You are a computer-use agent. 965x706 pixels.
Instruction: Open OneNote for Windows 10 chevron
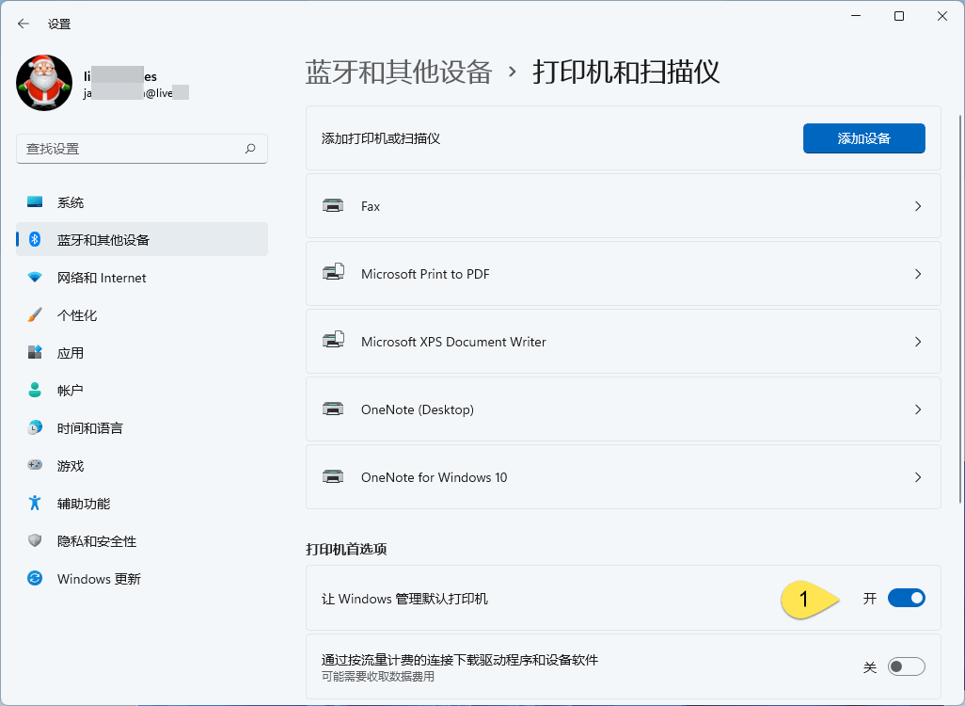point(918,477)
